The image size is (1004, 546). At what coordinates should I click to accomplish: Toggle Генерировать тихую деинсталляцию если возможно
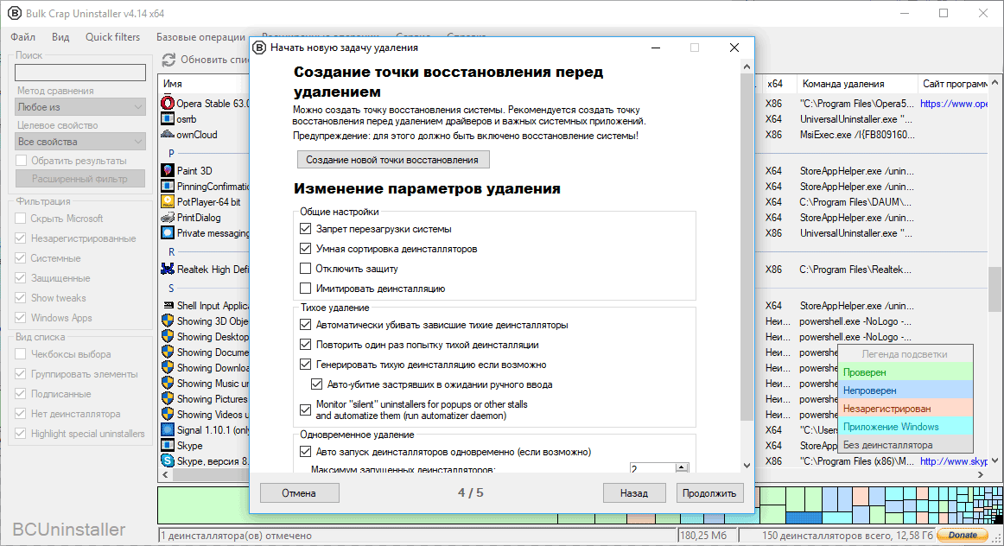tap(305, 365)
